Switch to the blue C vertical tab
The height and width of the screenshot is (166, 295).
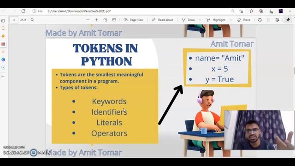click(x=3, y=59)
